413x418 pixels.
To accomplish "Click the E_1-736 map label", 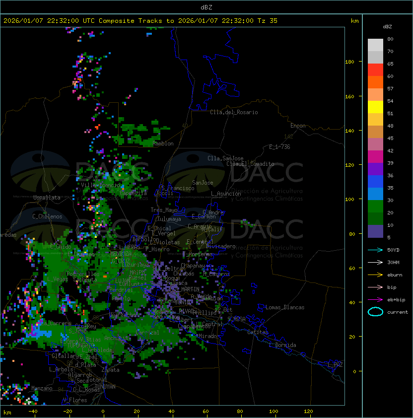I will click(279, 147).
